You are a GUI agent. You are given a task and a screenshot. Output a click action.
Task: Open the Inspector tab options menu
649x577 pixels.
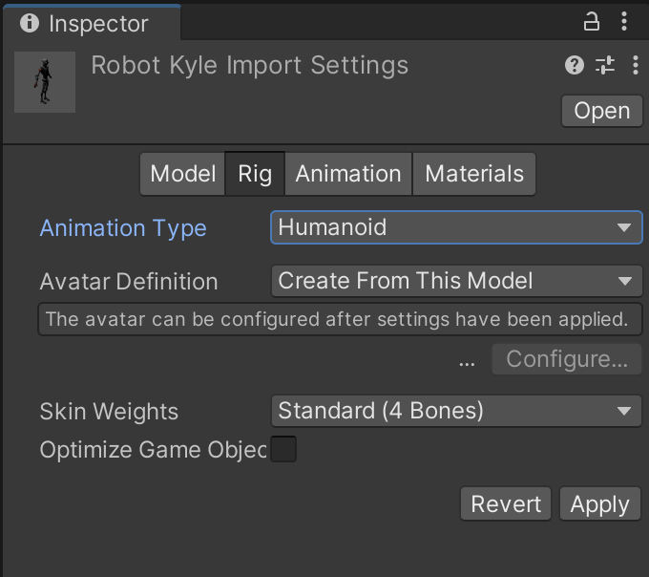coord(624,21)
